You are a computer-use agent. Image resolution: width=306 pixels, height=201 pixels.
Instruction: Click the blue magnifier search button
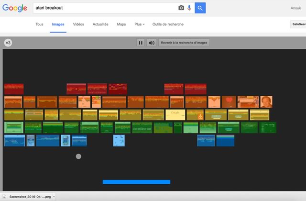pos(200,8)
